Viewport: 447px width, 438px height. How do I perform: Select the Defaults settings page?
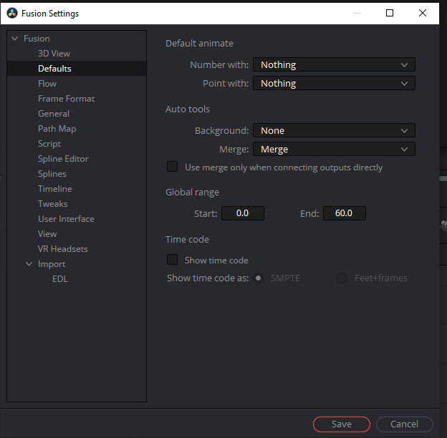(x=54, y=69)
